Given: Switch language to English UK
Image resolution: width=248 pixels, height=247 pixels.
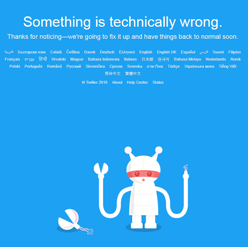Looking at the screenshot, I should coord(166,52).
